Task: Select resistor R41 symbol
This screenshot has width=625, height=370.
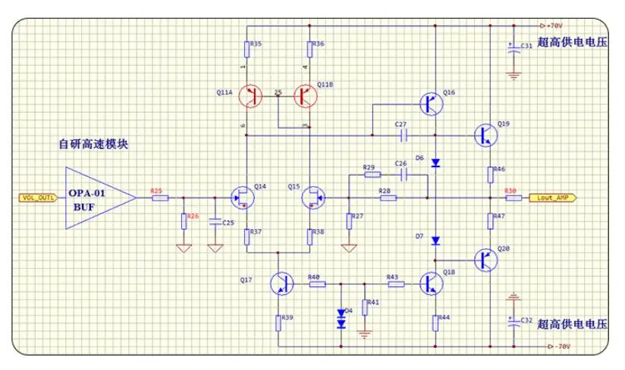Action: pos(364,307)
